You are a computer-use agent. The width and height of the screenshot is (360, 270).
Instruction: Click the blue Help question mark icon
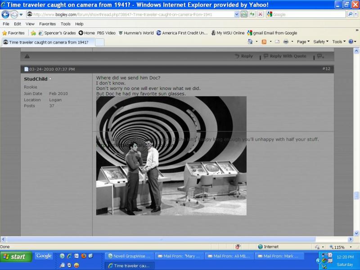tap(351, 41)
